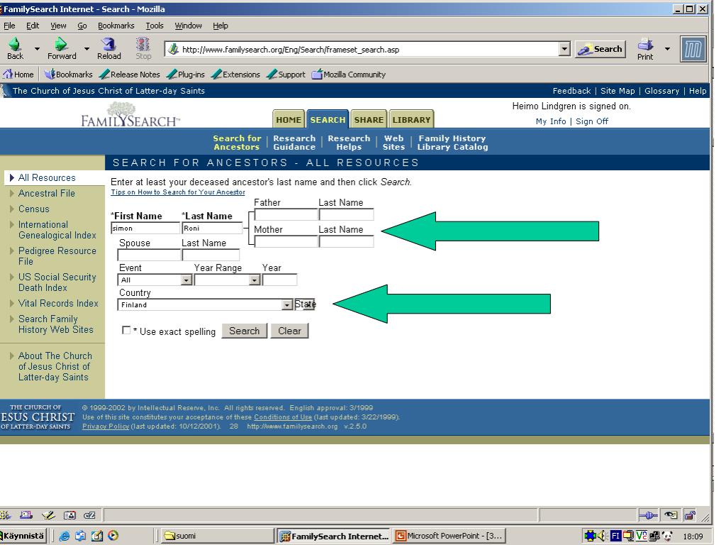Click the security padlock icon in status bar
This screenshot has width=726, height=545.
[x=690, y=515]
